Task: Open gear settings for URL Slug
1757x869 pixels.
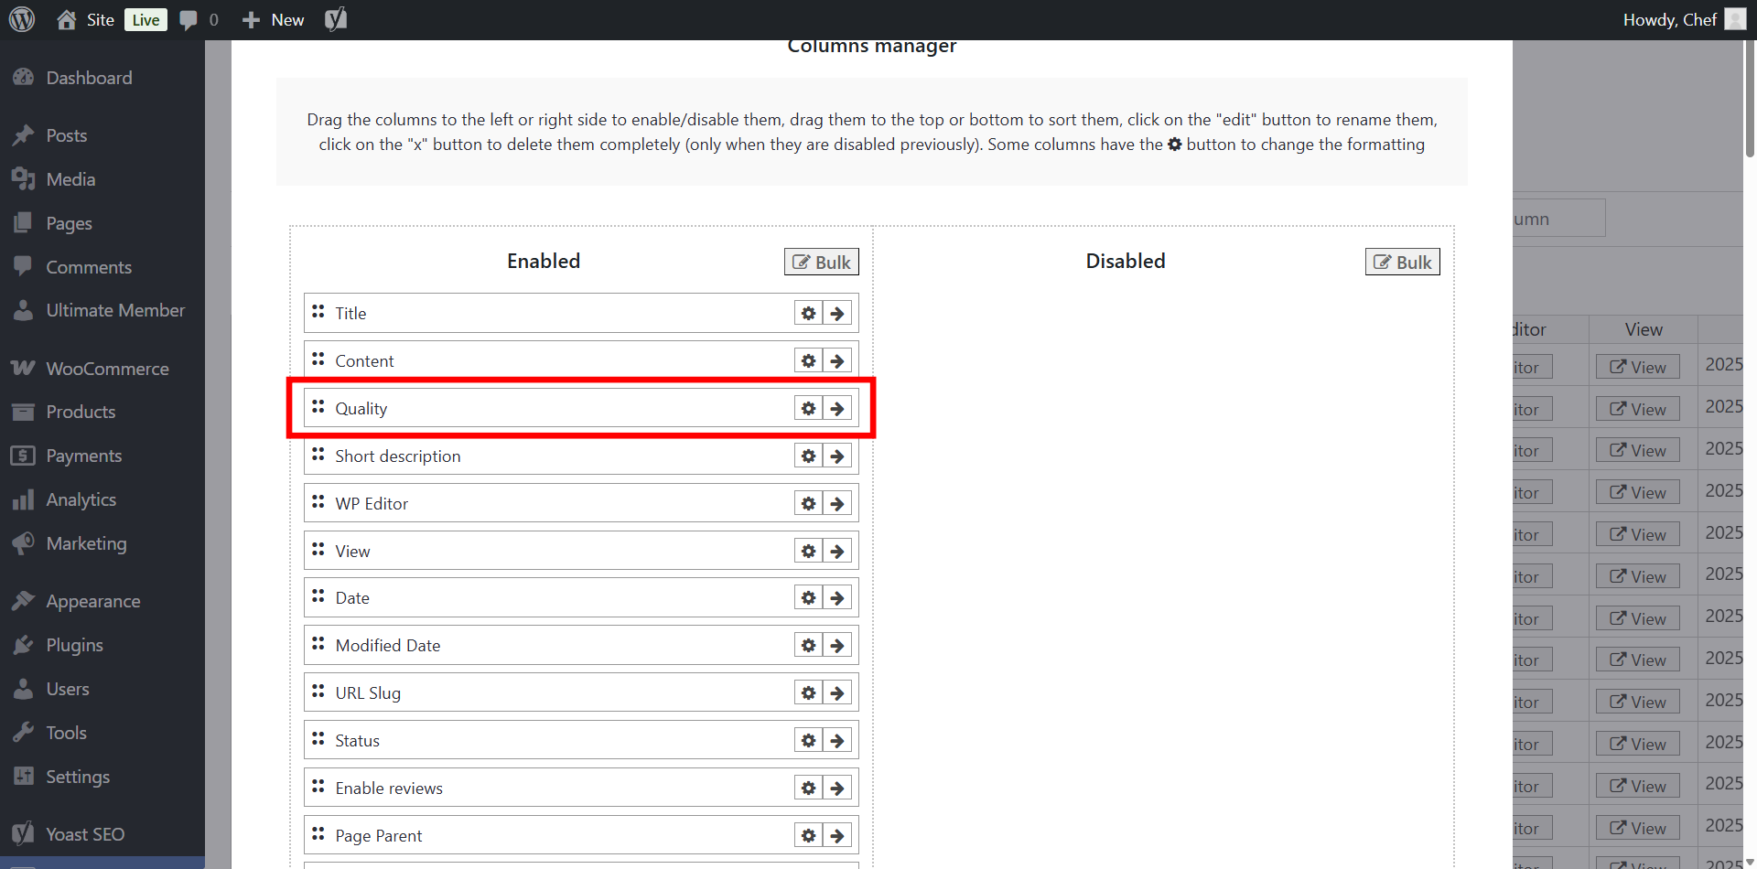Action: click(808, 692)
